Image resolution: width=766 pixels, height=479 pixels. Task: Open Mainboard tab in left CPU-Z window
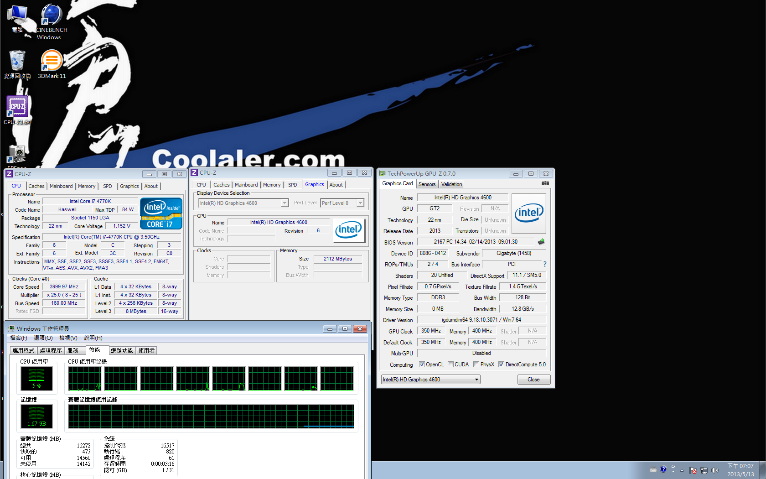[61, 186]
